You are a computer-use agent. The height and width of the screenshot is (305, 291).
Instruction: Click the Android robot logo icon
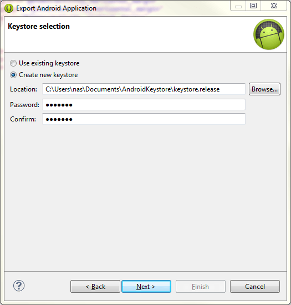pos(269,34)
